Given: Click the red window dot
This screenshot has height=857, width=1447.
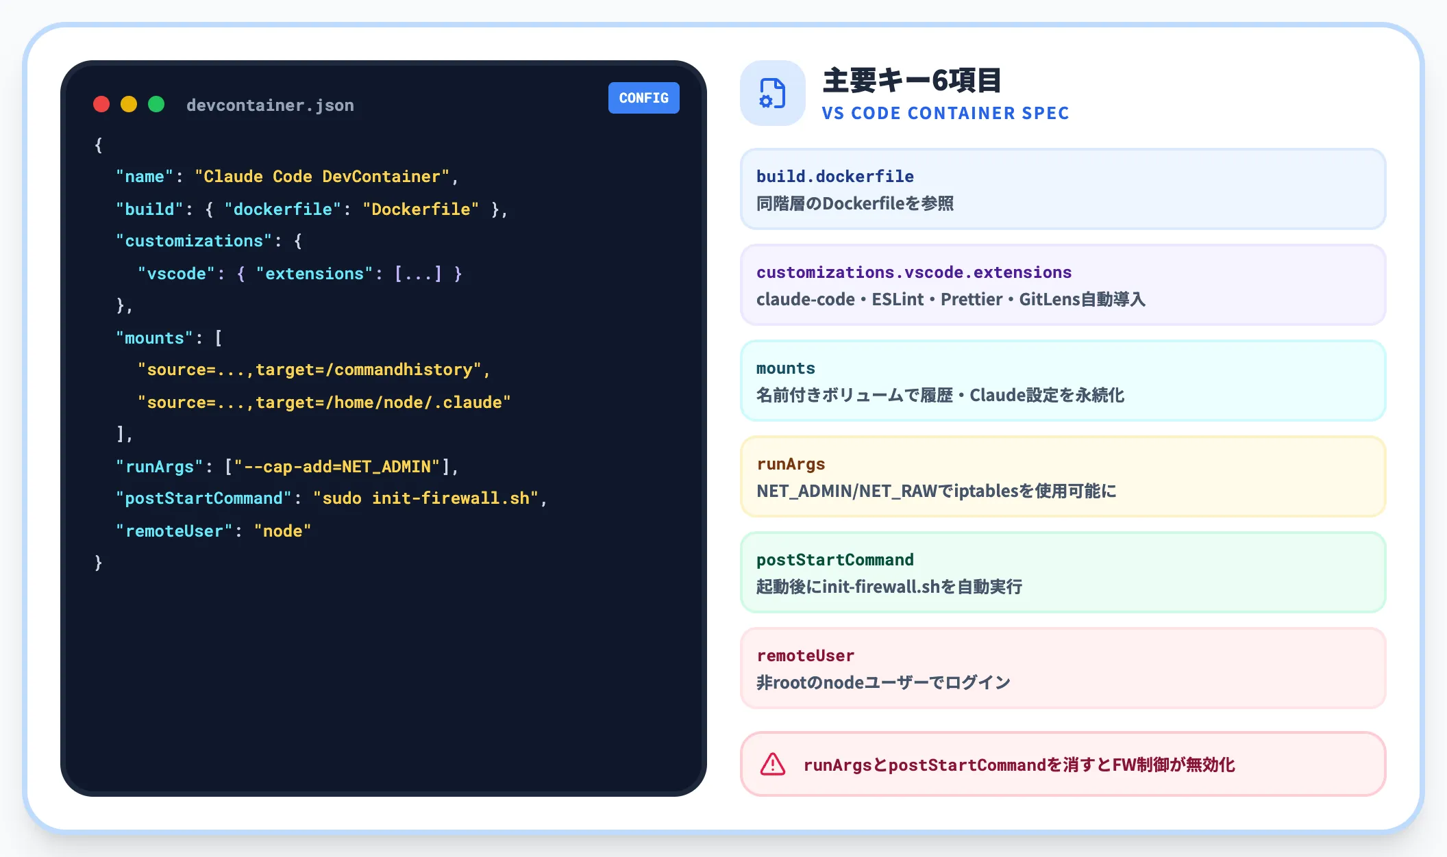Looking at the screenshot, I should [x=101, y=104].
